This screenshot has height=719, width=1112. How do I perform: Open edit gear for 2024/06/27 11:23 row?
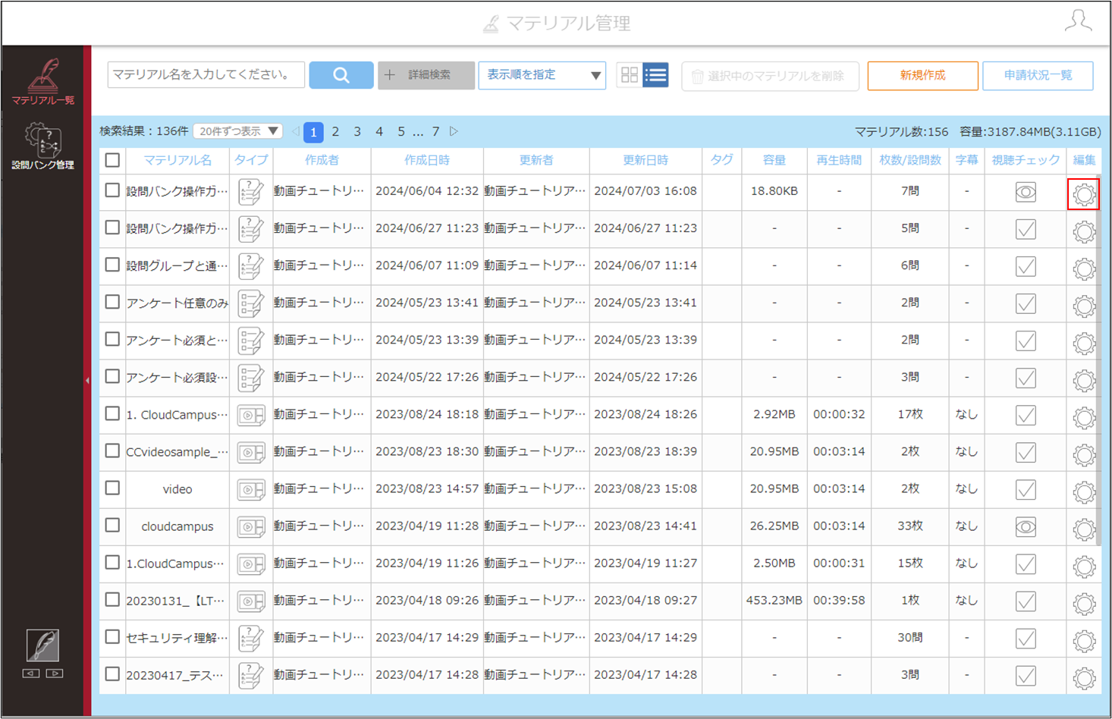tap(1084, 231)
